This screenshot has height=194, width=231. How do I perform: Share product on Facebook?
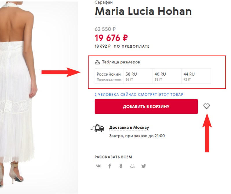pyautogui.click(x=110, y=166)
